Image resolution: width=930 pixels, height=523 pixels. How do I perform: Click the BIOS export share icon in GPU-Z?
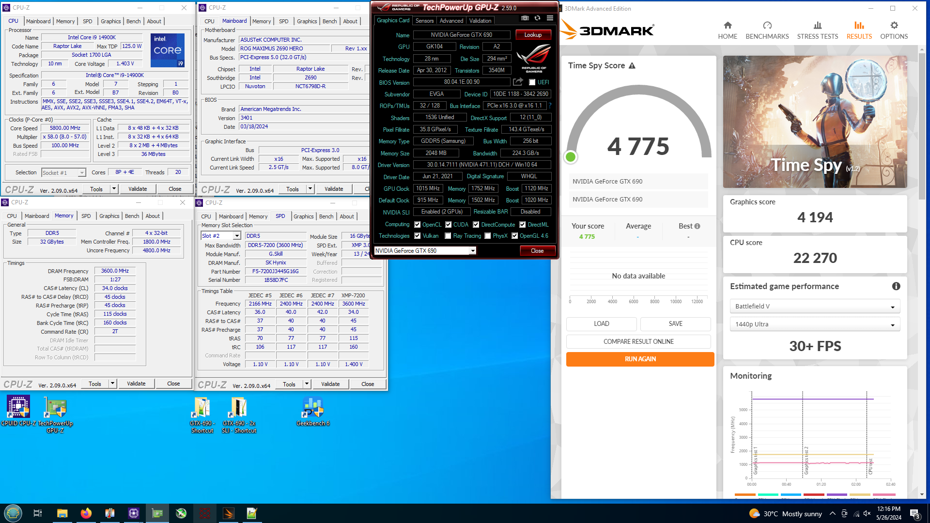point(518,82)
